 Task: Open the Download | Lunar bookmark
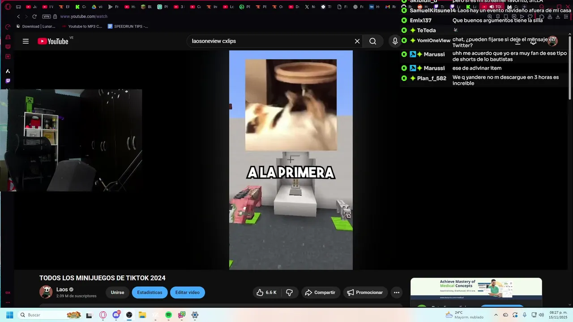pos(36,26)
